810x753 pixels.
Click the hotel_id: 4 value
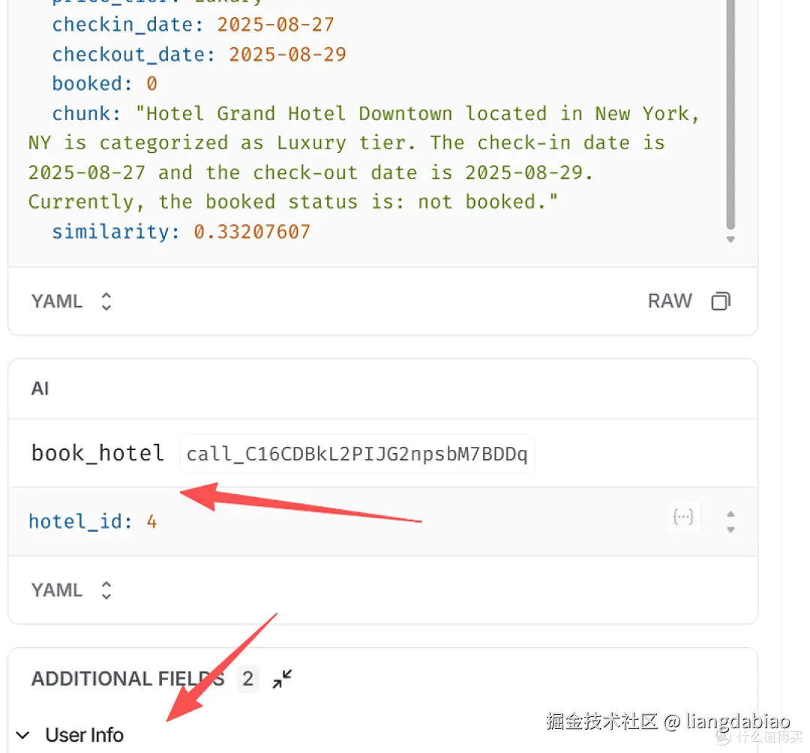pyautogui.click(x=151, y=522)
